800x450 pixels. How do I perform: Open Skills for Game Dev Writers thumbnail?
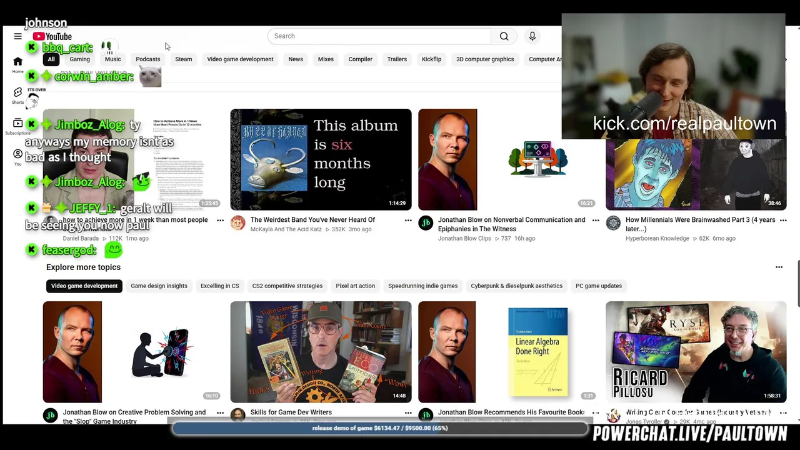tap(321, 352)
